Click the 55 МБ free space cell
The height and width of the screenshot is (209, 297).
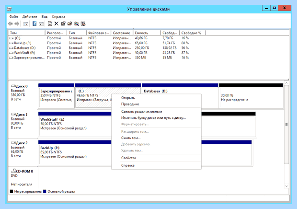click(167, 58)
